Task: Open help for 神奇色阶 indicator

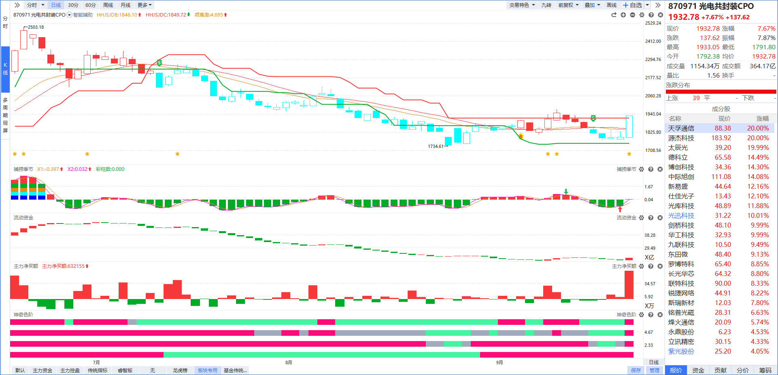Action: (x=650, y=314)
